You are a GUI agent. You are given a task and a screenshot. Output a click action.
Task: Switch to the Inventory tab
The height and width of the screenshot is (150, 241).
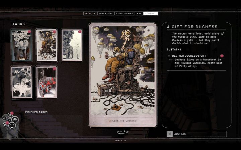tap(106, 13)
